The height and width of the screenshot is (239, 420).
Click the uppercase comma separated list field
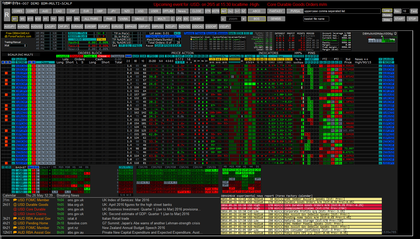point(342,11)
